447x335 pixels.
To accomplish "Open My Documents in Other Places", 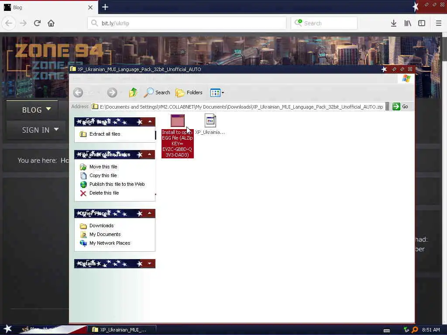I will pos(105,234).
